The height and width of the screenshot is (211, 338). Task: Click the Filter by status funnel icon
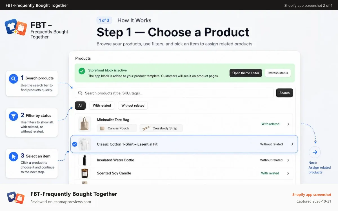coord(13,116)
